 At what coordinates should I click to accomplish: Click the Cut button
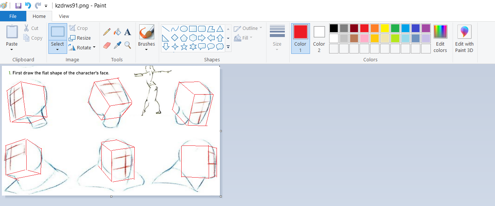31,28
